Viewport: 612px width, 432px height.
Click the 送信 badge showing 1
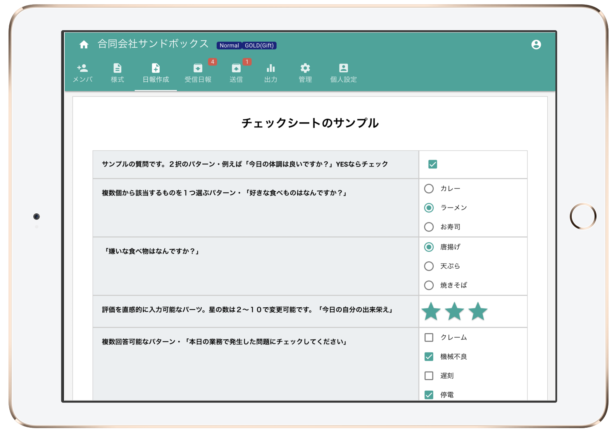pos(247,62)
